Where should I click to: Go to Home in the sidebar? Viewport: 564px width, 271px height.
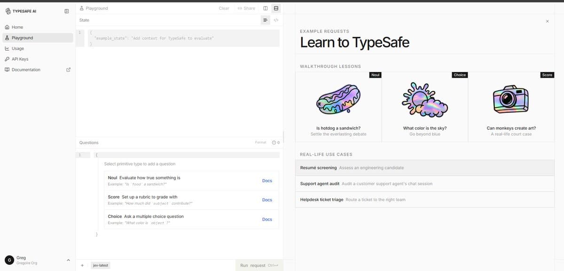(38, 27)
